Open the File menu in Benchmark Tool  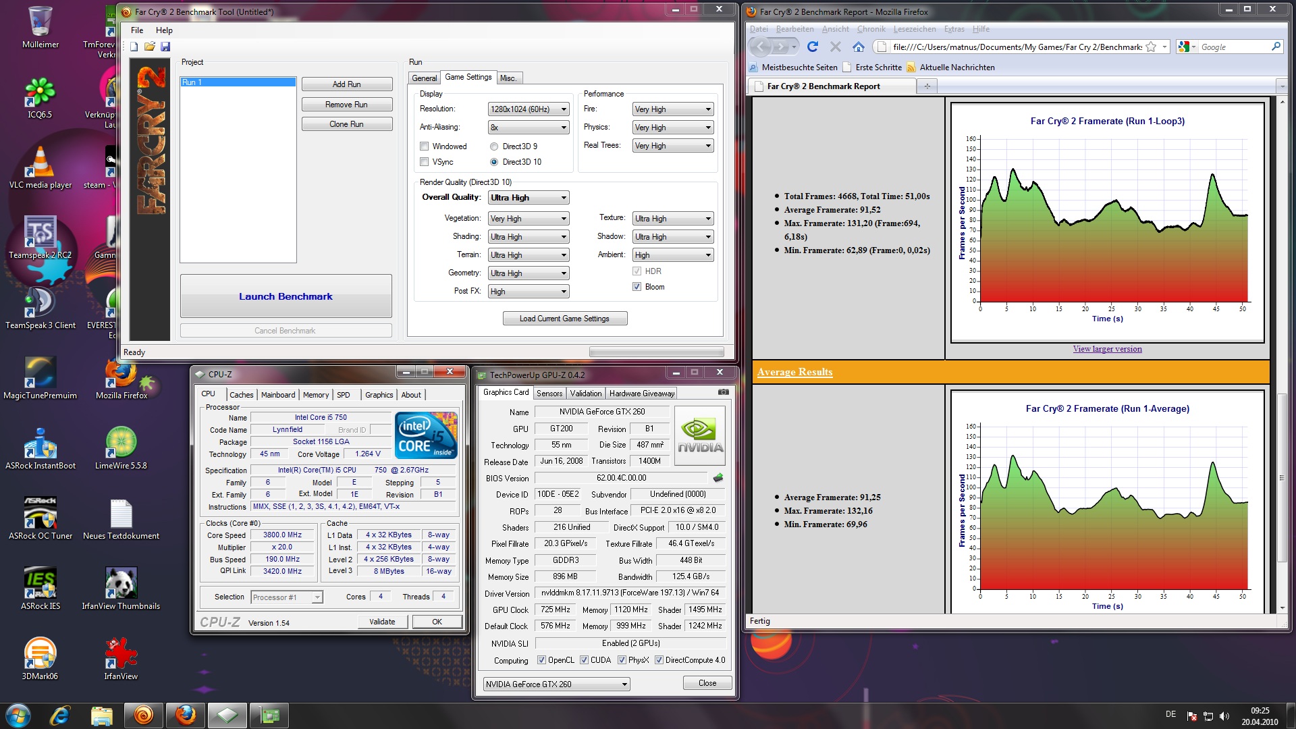click(137, 30)
